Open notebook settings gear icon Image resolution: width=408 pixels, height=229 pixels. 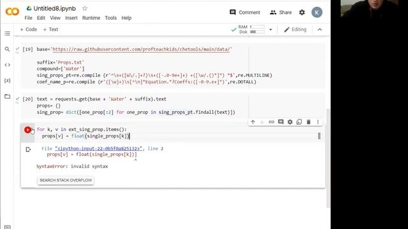point(302,12)
